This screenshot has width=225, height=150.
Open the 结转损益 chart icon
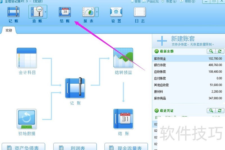click(x=123, y=58)
